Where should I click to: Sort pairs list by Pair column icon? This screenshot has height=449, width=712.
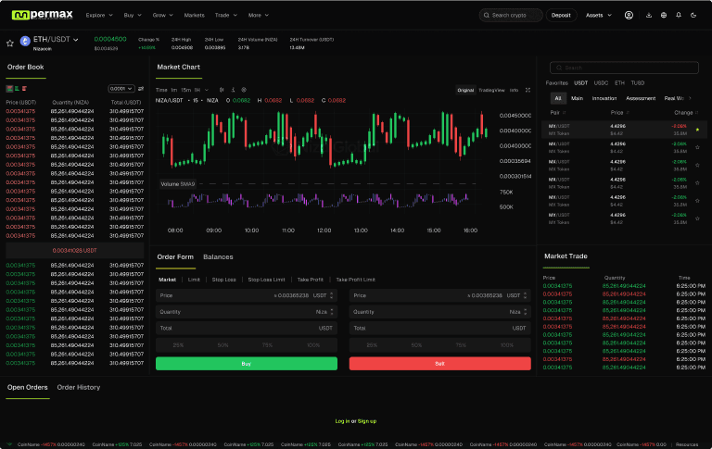click(x=565, y=112)
